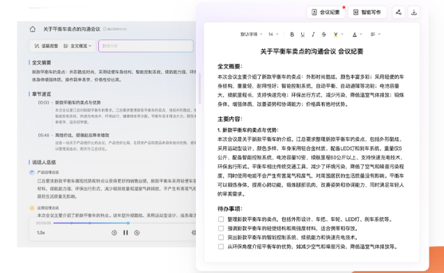Jump to second purple marker on timeline
The image size is (444, 273).
pyautogui.click(x=90, y=224)
